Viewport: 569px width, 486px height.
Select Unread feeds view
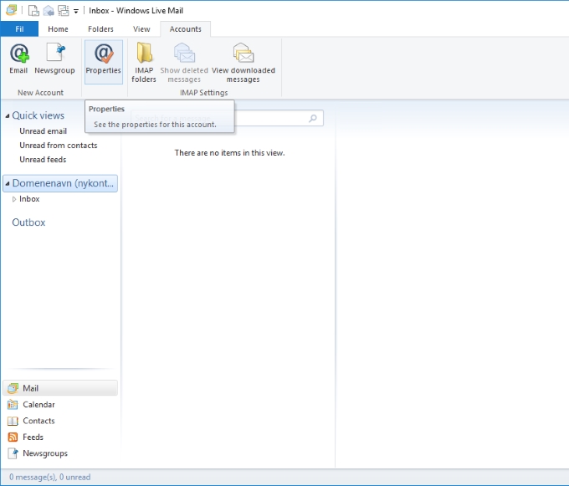pos(43,159)
